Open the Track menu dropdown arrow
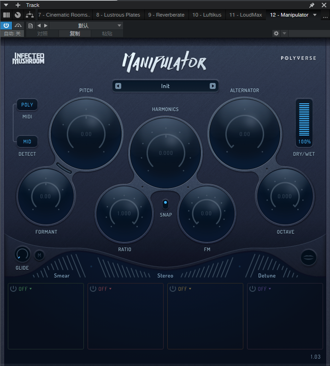330x366 pixels. pyautogui.click(x=6, y=5)
